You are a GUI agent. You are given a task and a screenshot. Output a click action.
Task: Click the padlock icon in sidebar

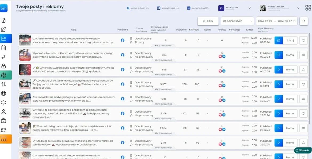4,66
